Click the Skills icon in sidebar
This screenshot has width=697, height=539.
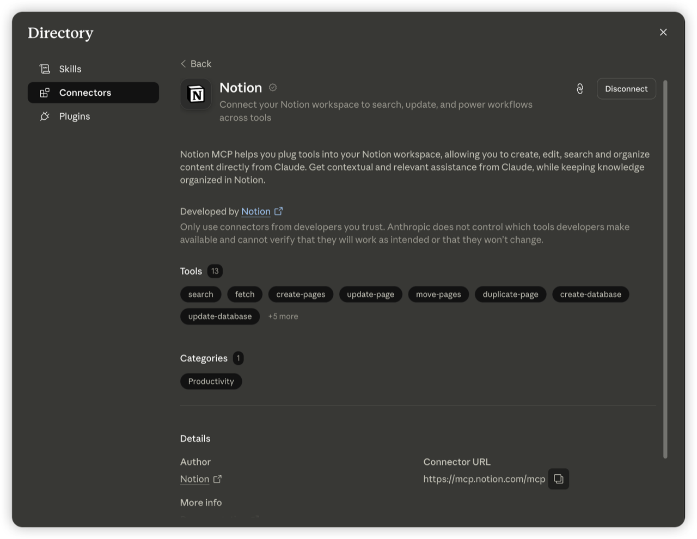[45, 69]
